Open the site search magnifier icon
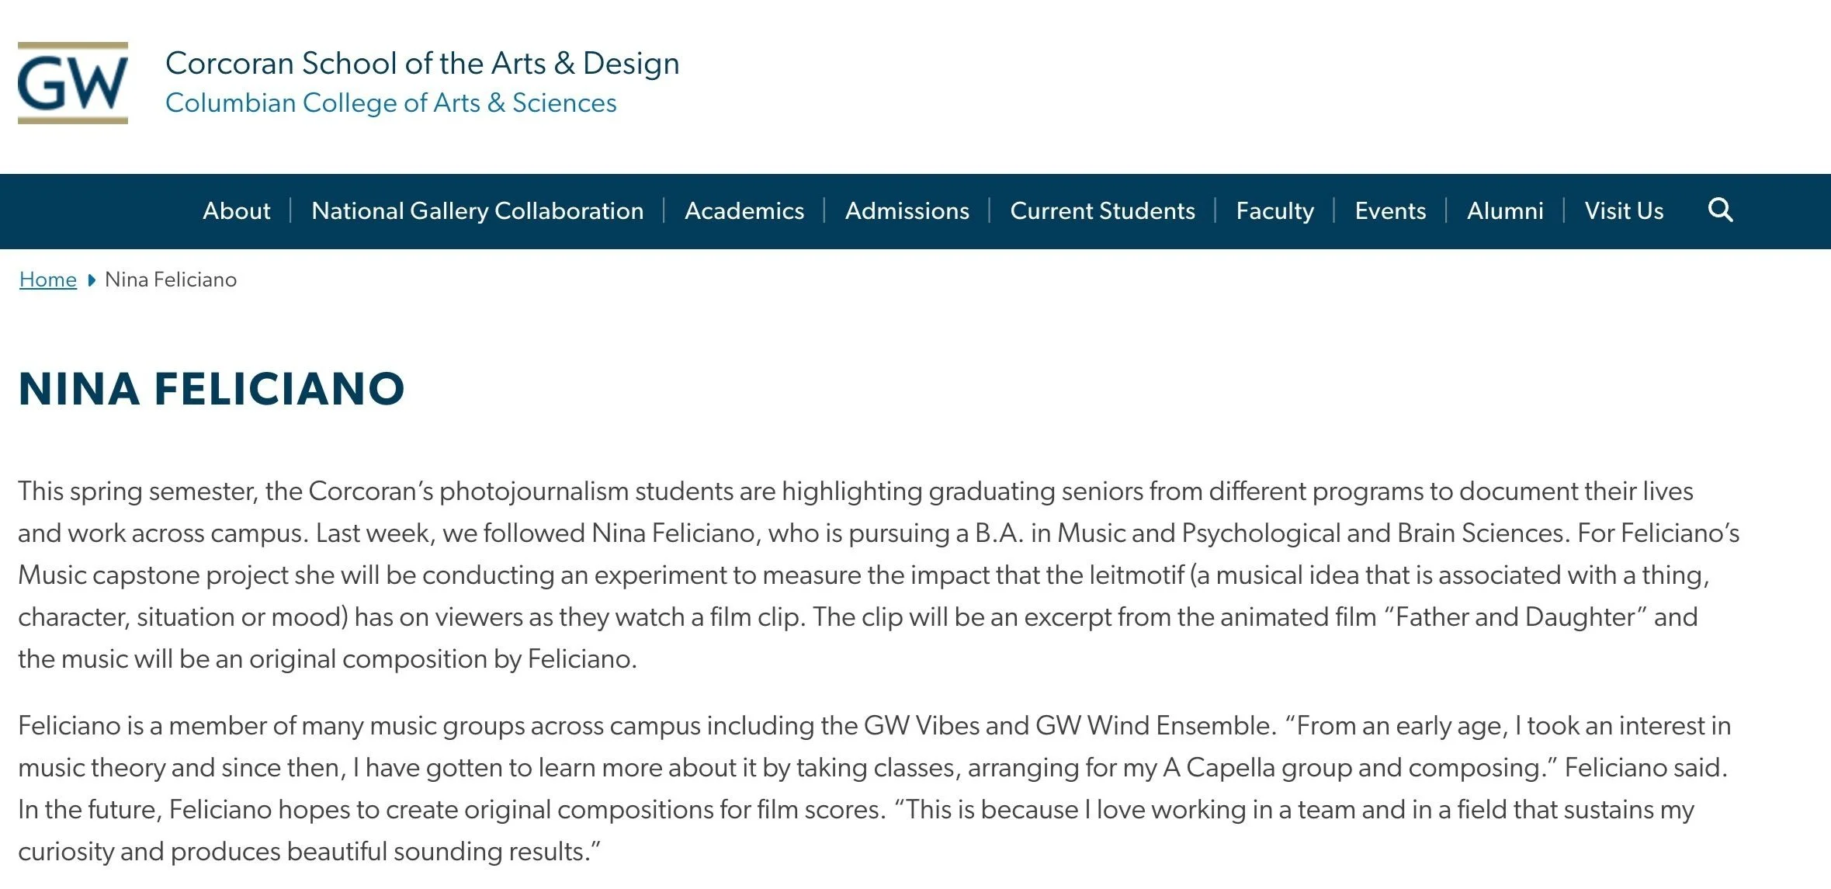The width and height of the screenshot is (1831, 889). pos(1720,210)
